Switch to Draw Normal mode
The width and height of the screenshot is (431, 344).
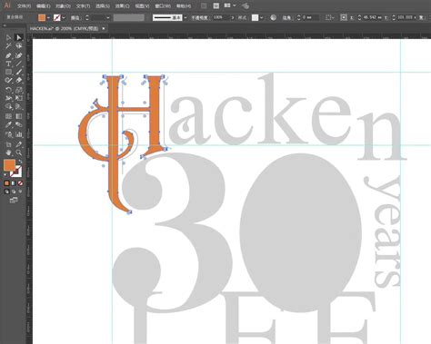tap(6, 192)
